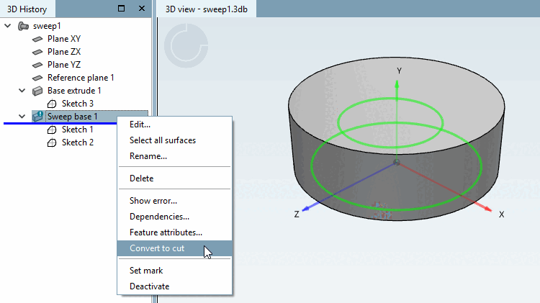Maximize the 3D History panel
540x303 pixels.
click(x=121, y=8)
